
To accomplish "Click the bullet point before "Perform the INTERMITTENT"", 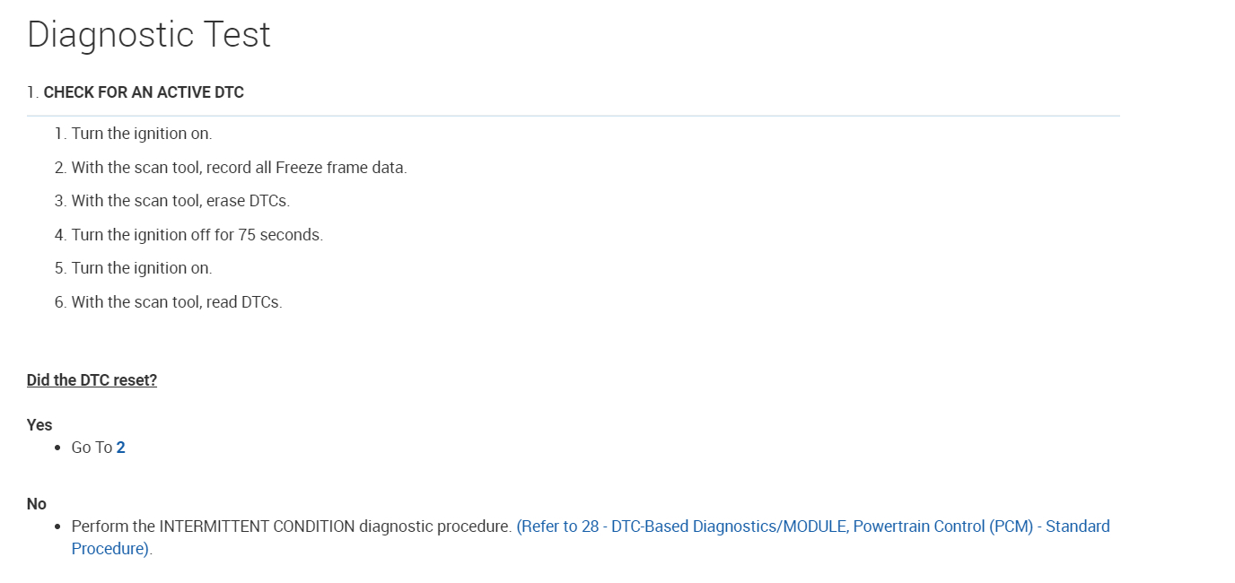I will pos(59,526).
